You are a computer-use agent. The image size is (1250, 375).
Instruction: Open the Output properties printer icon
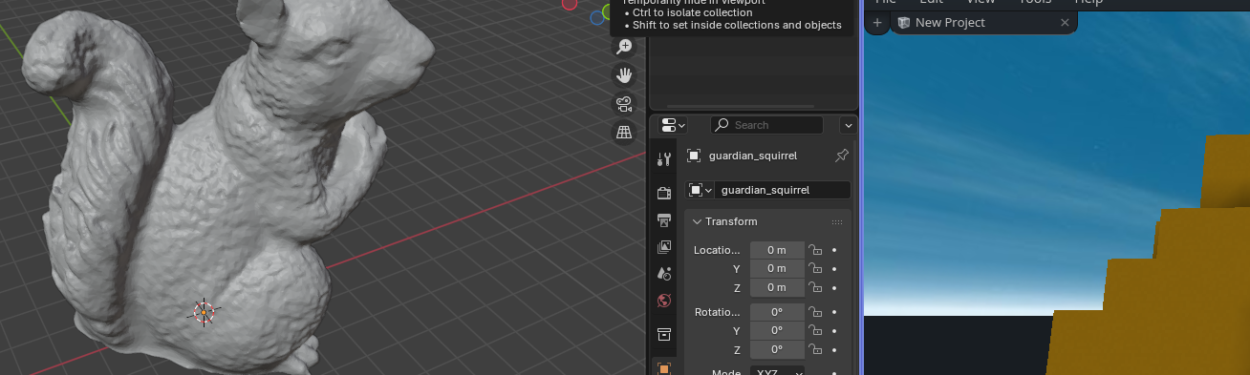pos(664,220)
